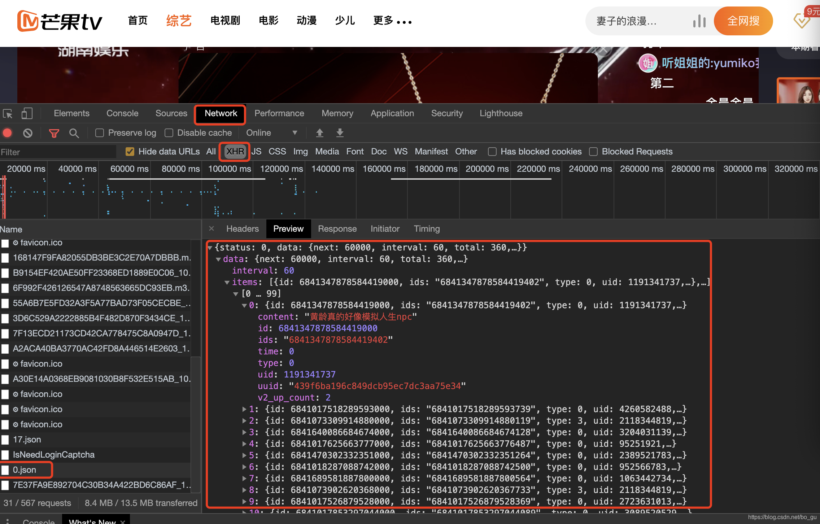Screen dimensions: 820x524
Task: Select the 0.json request
Action: [x=25, y=470]
